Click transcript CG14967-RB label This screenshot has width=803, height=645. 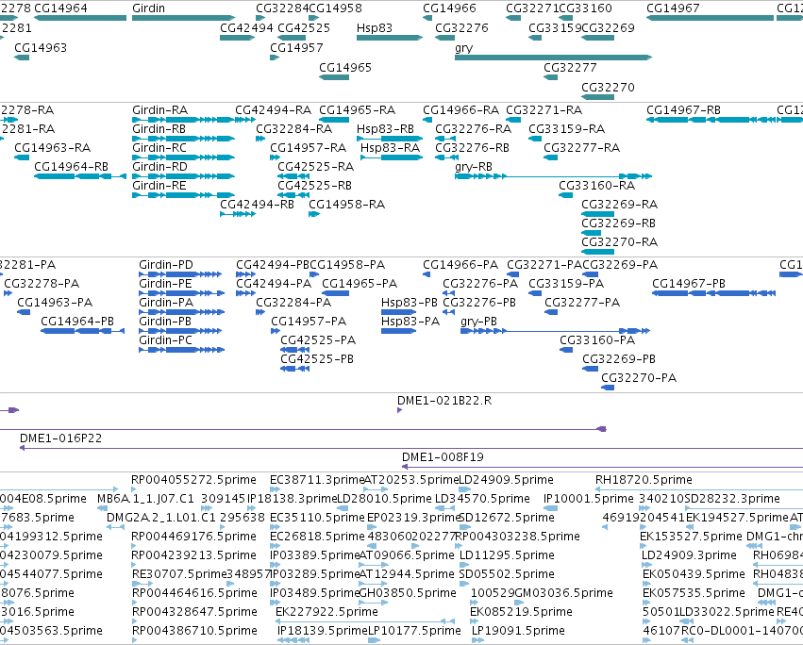click(x=683, y=110)
